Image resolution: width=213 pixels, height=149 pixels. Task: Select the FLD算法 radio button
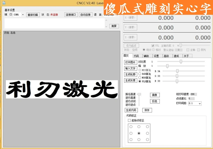140,81
